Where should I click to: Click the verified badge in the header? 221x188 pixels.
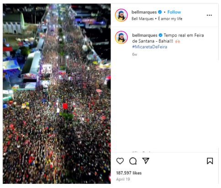pos(160,12)
